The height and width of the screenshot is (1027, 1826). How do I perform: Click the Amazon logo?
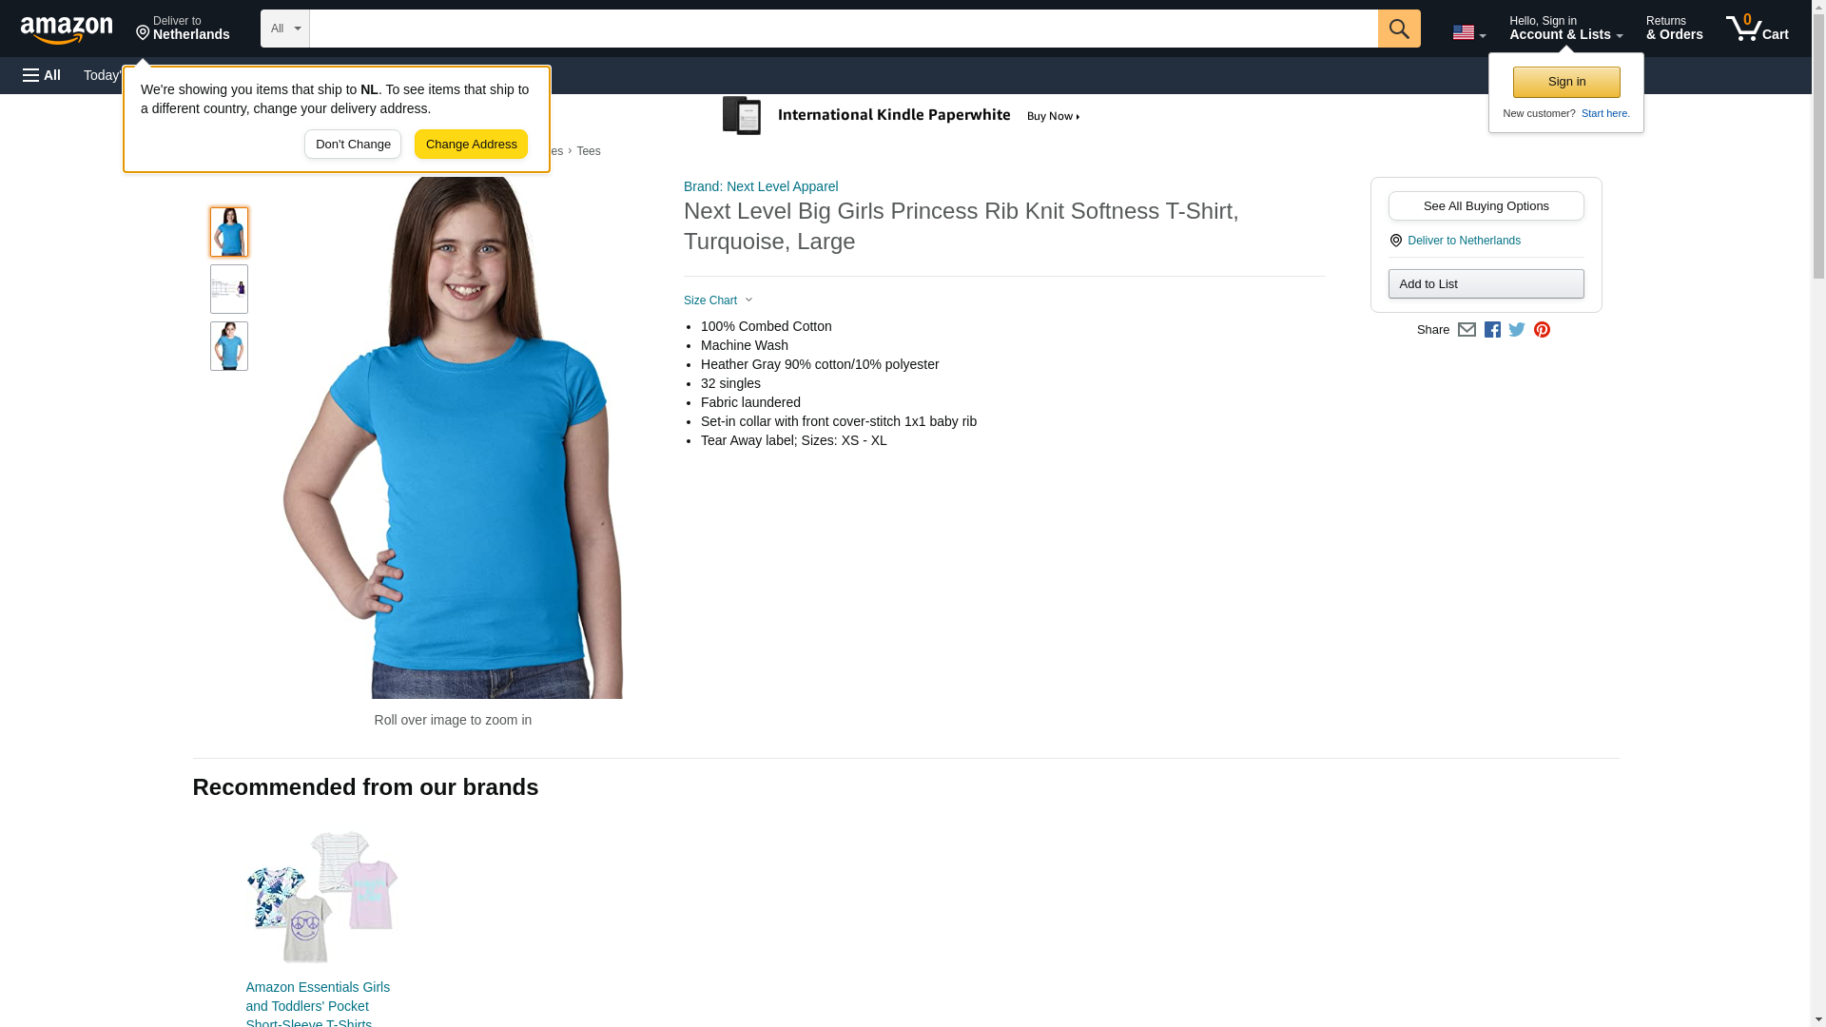67,29
